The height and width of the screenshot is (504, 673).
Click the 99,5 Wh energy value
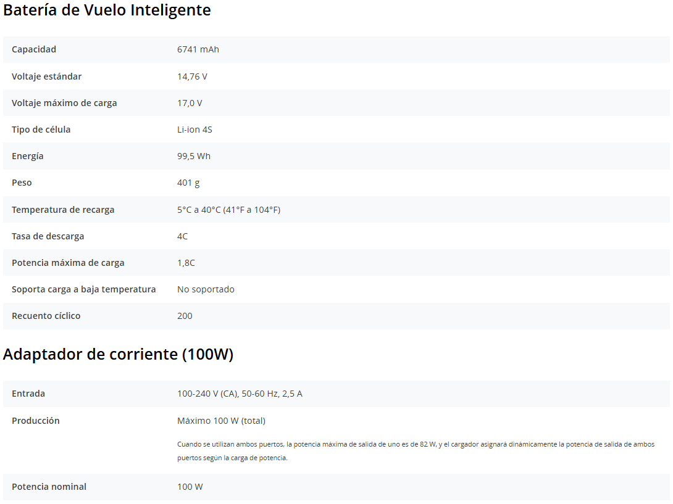(193, 156)
